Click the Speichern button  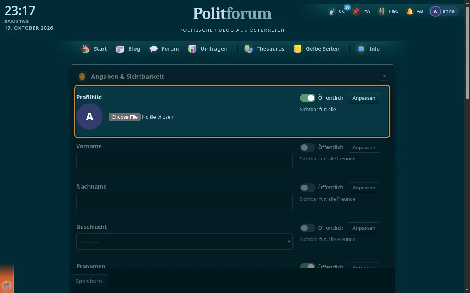click(x=89, y=281)
